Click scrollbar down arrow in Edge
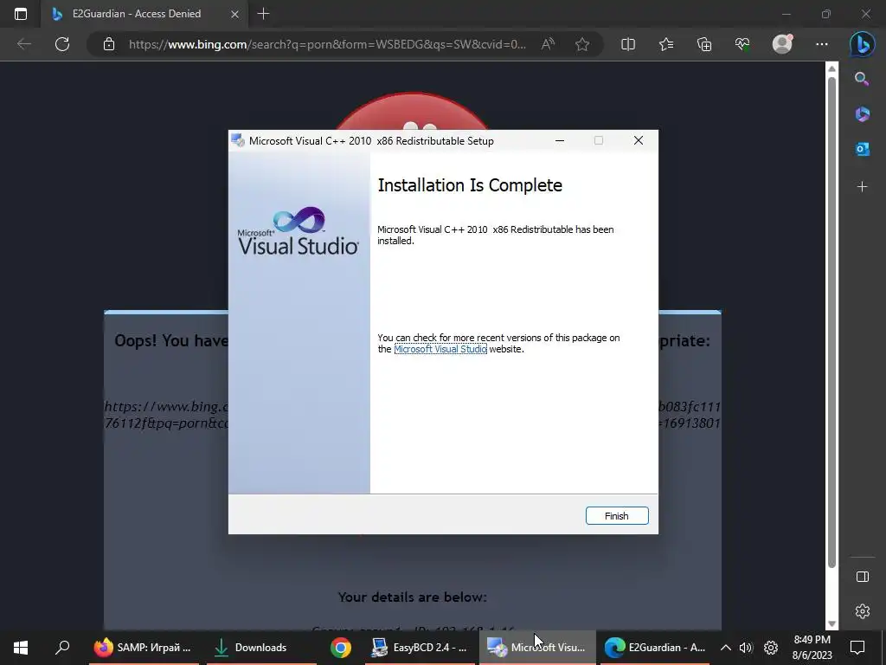Image resolution: width=886 pixels, height=665 pixels. point(831,623)
